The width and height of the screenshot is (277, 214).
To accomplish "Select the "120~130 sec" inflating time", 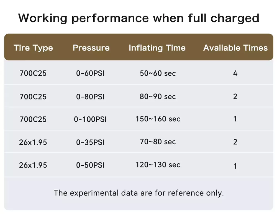I will click(158, 165).
